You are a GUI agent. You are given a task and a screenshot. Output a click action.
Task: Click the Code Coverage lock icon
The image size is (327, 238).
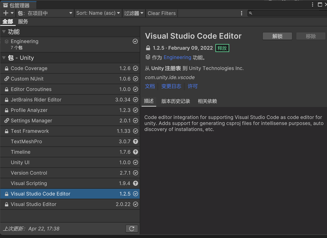[7, 68]
